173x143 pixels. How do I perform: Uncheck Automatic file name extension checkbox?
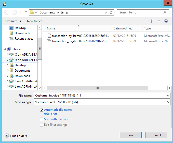[x=42, y=110]
